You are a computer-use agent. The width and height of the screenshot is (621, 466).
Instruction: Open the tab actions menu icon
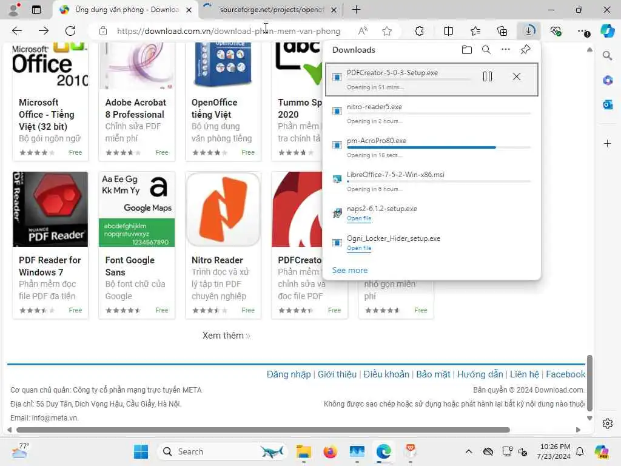[x=36, y=10]
